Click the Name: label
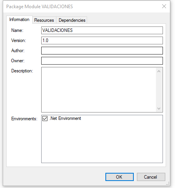The width and height of the screenshot is (175, 188). click(17, 30)
